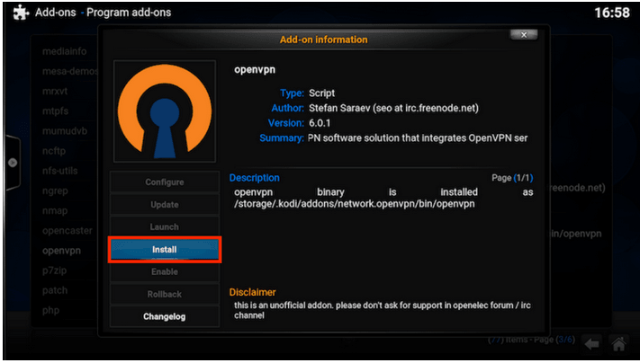Click the Disclaimer heading
The width and height of the screenshot is (640, 363).
[252, 292]
